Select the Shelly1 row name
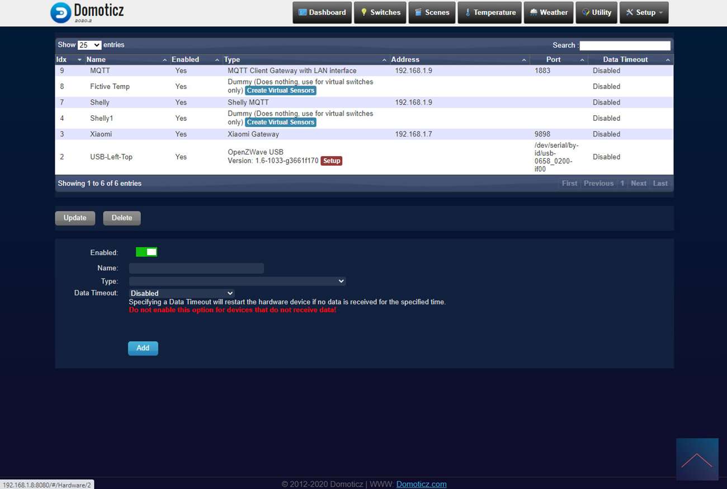Viewport: 727px width, 489px height. coord(102,119)
